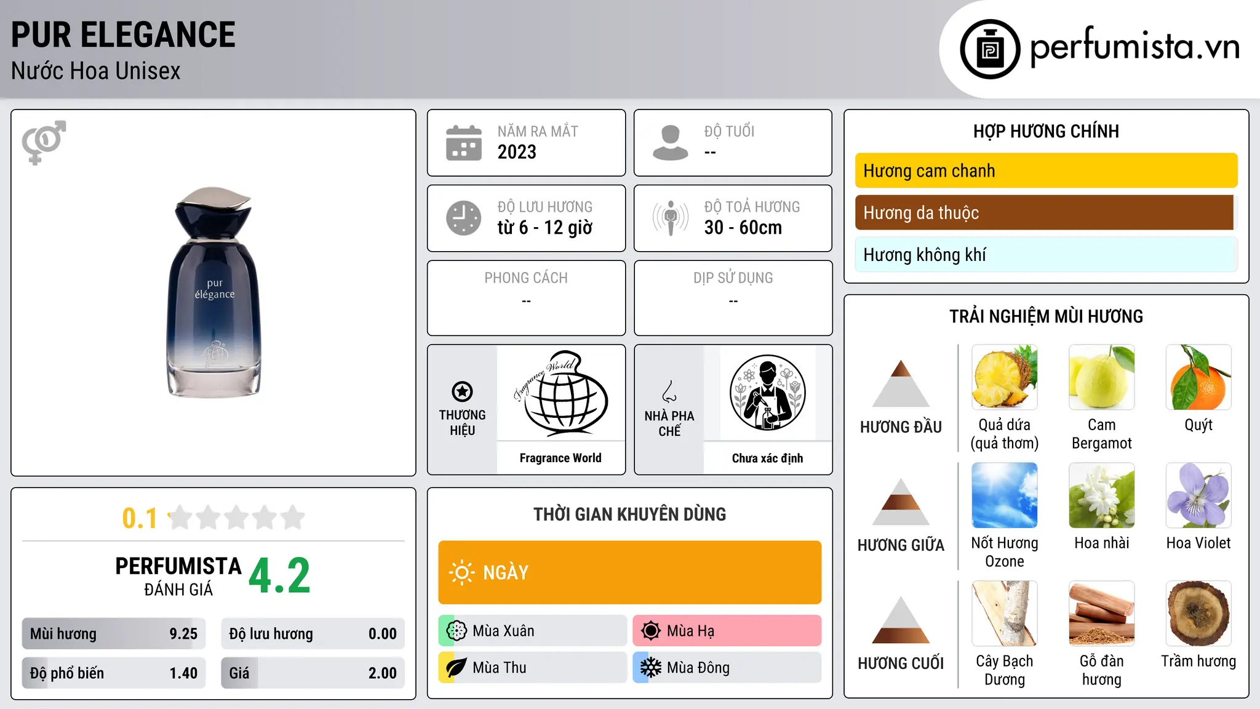Select the Cam Bergamot note thumbnail
The width and height of the screenshot is (1260, 709).
coord(1102,377)
